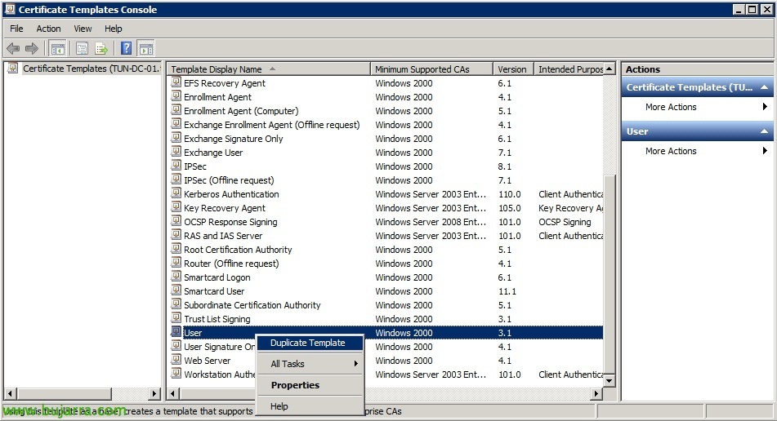
Task: Click the Properties toolbar icon
Action: pos(83,48)
